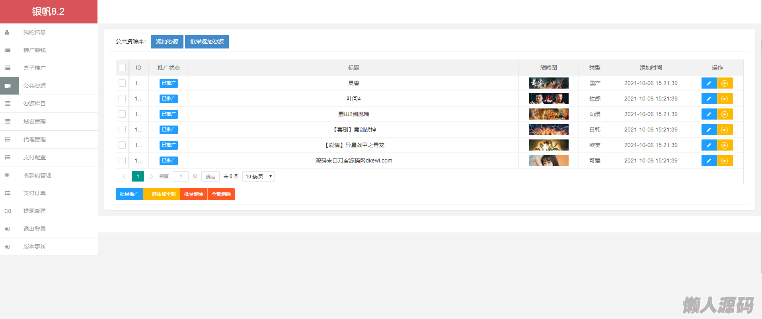Select 退出登录 to log out
The image size is (762, 319).
coord(49,229)
